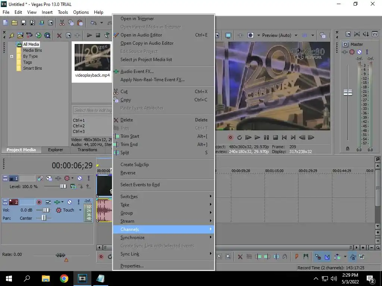Open the Auto Ripple mode dropdown arrow
Screen dimensions: 382x286
(x=345, y=257)
